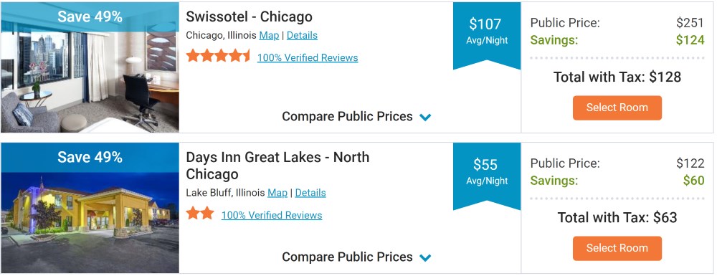
Task: Select Room for Days Inn Great Lakes
Action: coord(617,249)
